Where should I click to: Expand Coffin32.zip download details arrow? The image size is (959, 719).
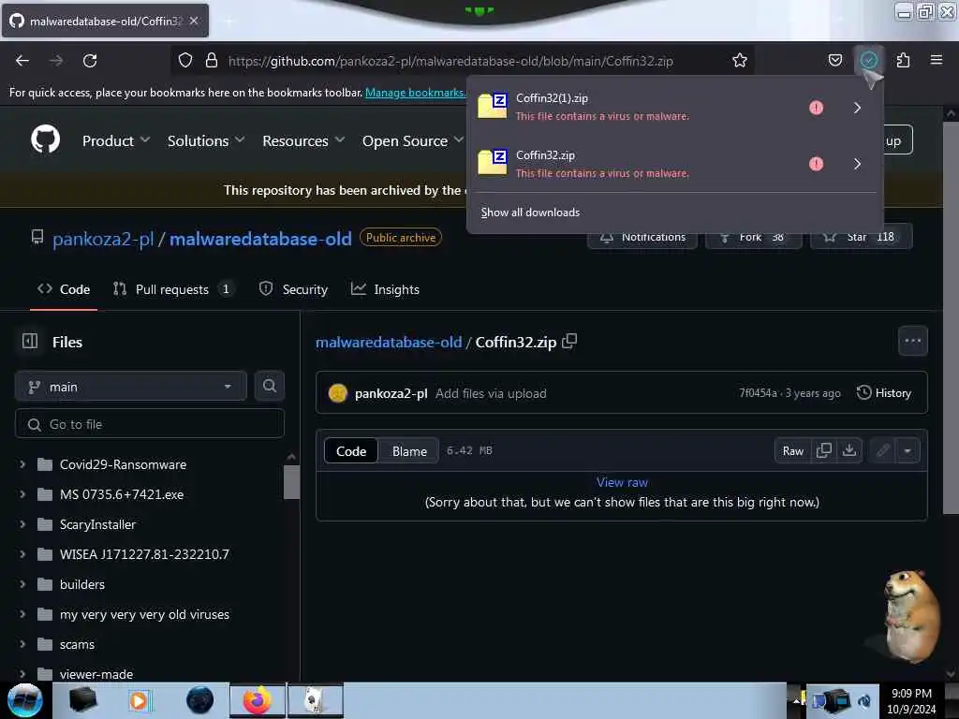tap(858, 164)
